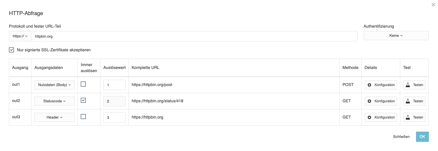Open the https:// protocol dropdown
438x151 pixels.
pyautogui.click(x=20, y=36)
